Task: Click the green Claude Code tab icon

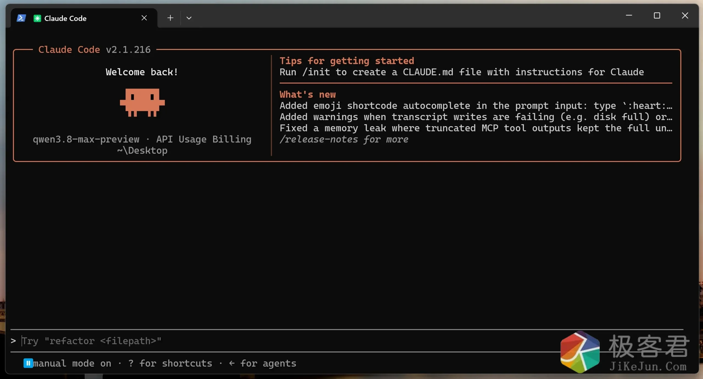Action: click(x=37, y=18)
